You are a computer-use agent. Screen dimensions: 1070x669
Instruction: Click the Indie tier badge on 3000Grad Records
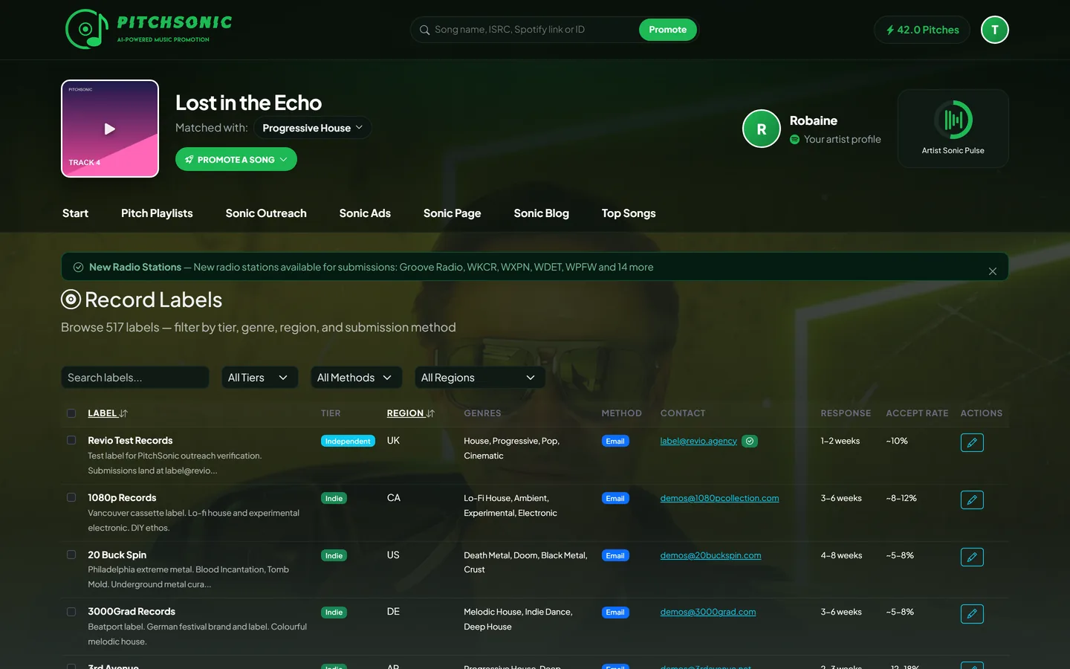[334, 613]
